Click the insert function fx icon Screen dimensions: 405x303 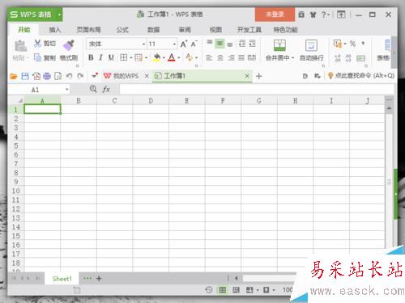(x=106, y=89)
